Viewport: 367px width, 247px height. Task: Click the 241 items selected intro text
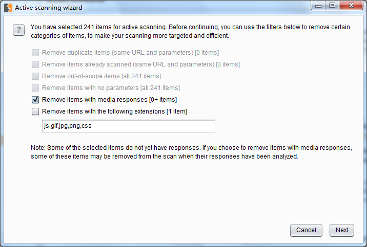click(190, 31)
